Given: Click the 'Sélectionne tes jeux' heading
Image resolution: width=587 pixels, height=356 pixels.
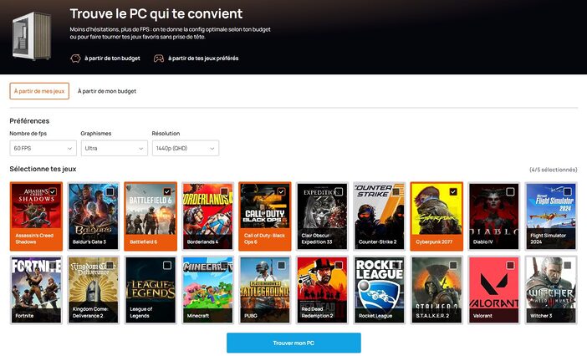Looking at the screenshot, I should pyautogui.click(x=43, y=169).
